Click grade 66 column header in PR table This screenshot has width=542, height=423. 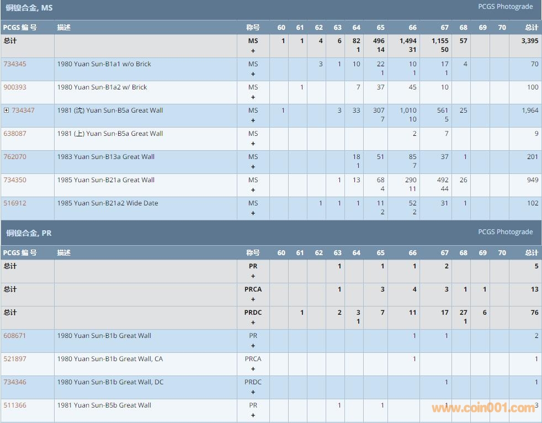pos(412,253)
